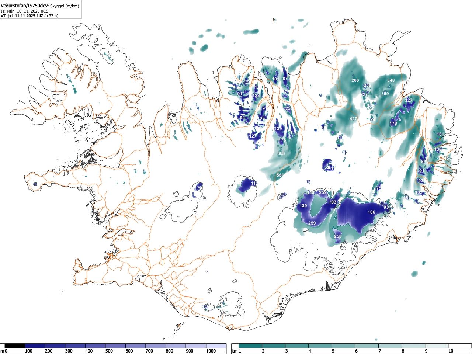The image size is (472, 354).
Task: Click the 1000 tick label on meter legend
Action: click(211, 351)
